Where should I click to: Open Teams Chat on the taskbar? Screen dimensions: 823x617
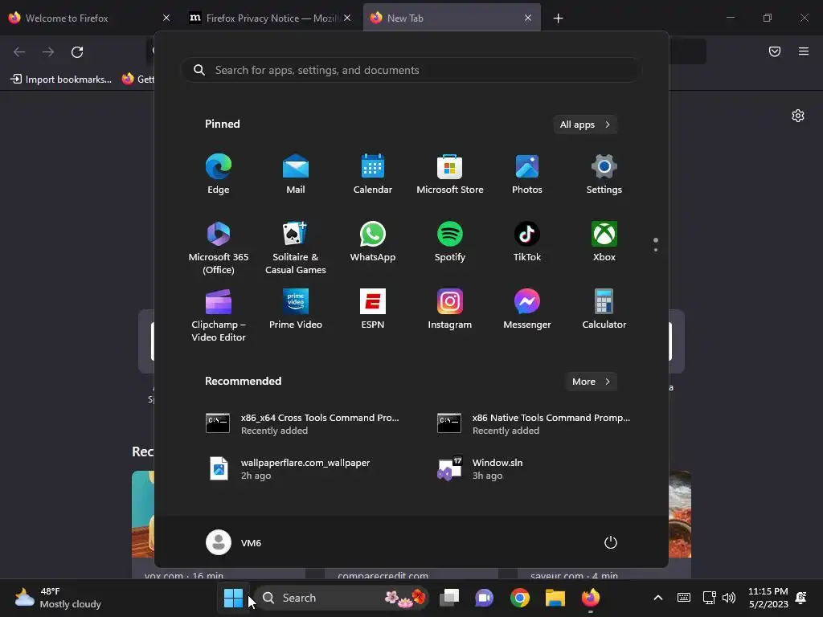[x=485, y=598]
